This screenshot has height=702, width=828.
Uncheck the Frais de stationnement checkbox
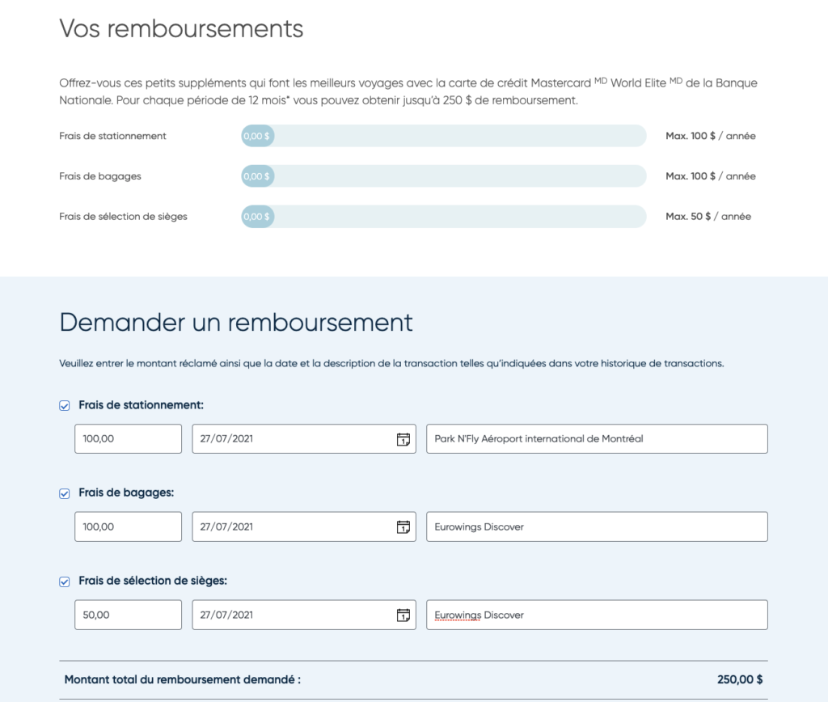[x=64, y=405]
